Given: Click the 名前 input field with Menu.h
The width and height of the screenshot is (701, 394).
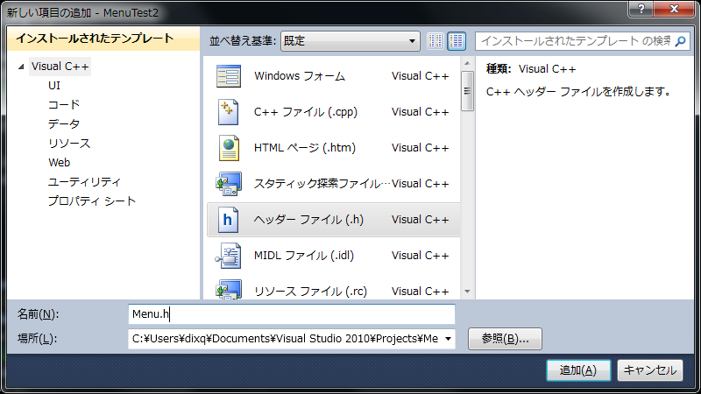Looking at the screenshot, I should click(x=291, y=314).
